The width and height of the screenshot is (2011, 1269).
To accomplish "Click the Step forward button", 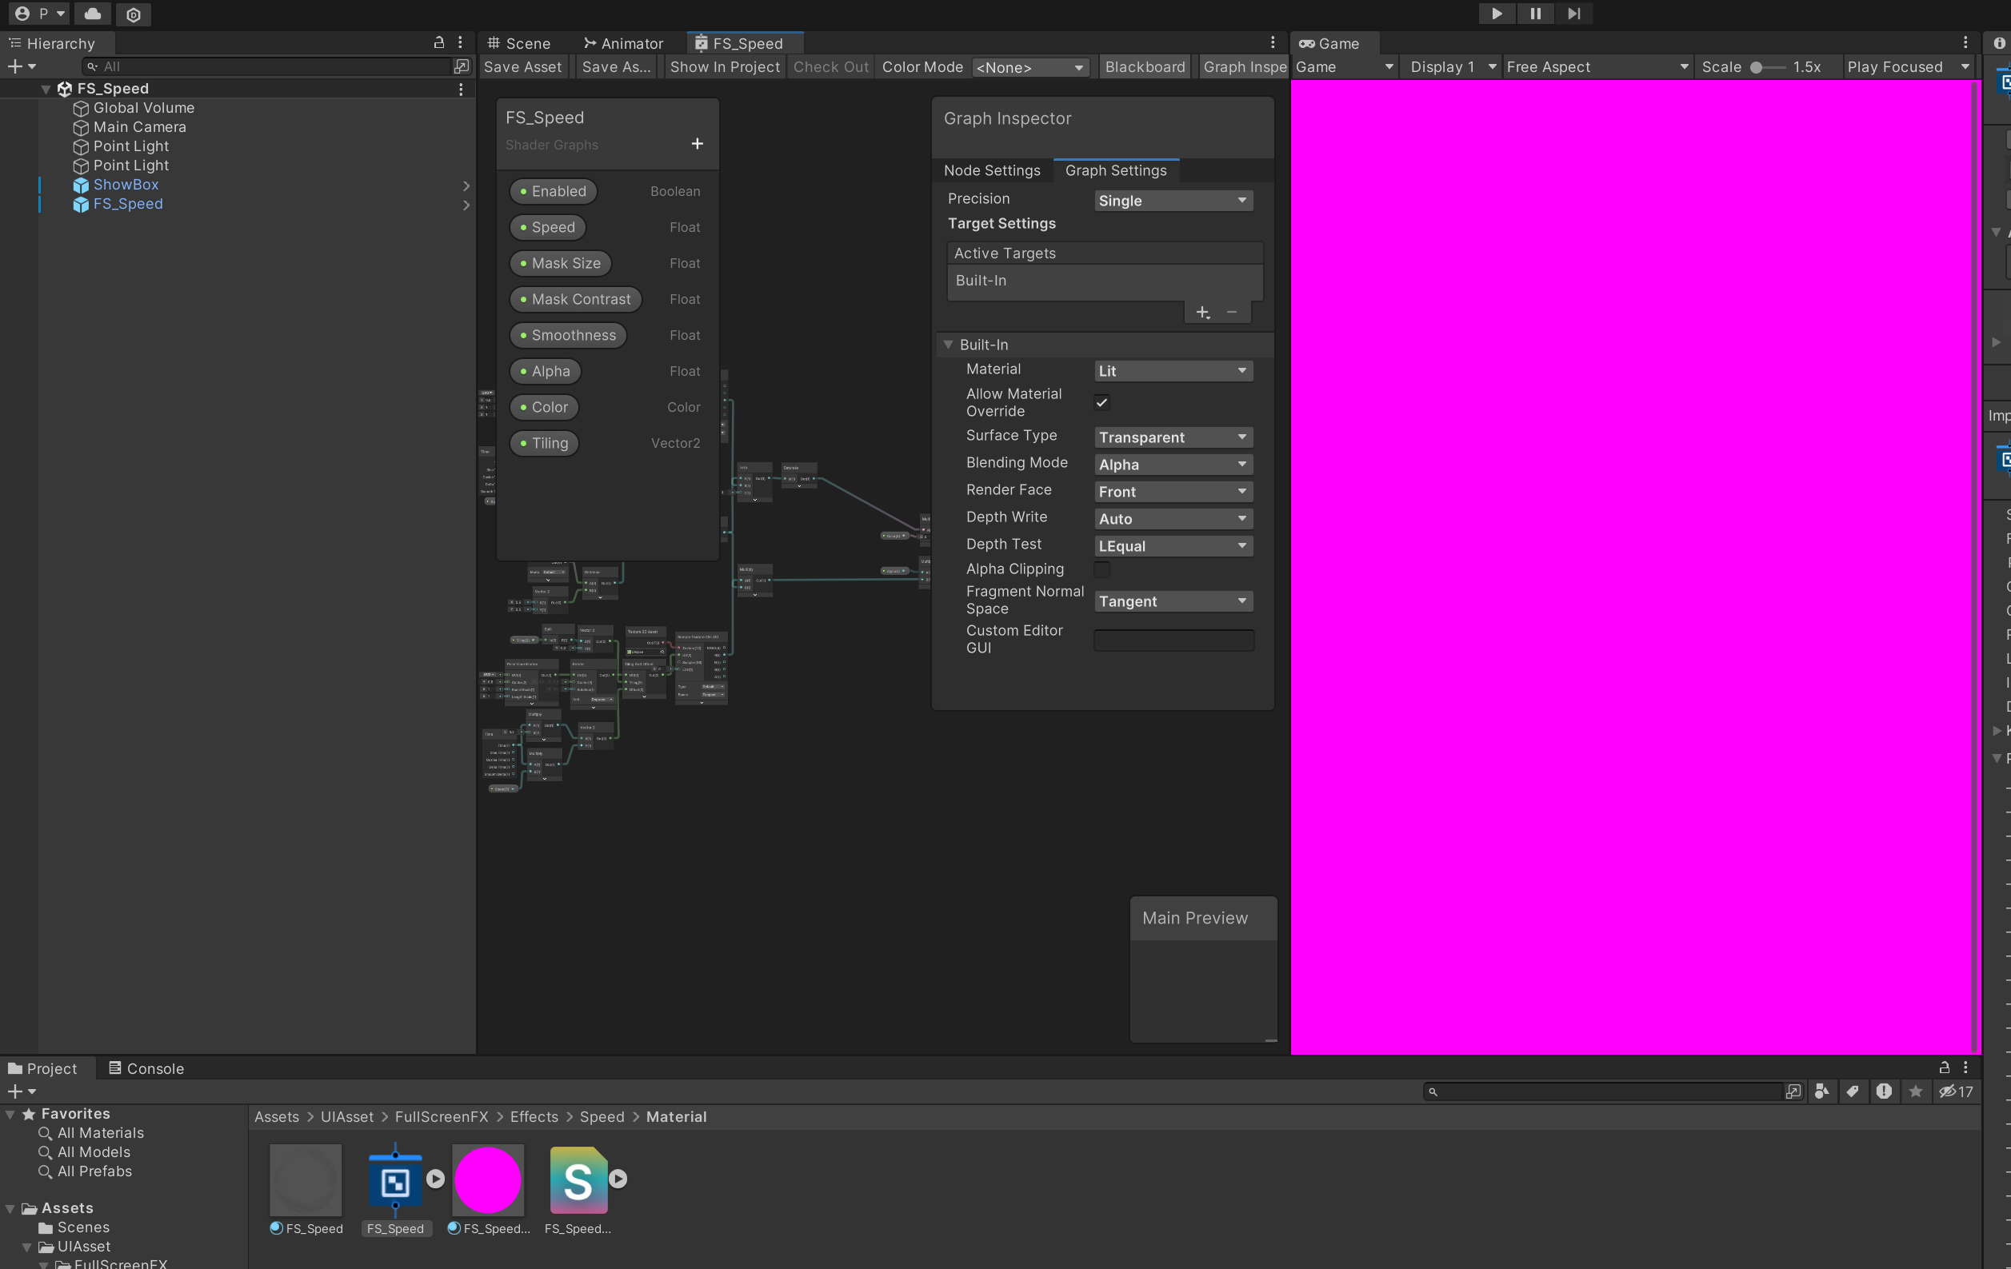I will coord(1573,14).
